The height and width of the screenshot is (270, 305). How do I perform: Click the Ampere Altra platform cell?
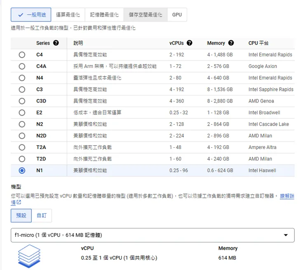262,147
